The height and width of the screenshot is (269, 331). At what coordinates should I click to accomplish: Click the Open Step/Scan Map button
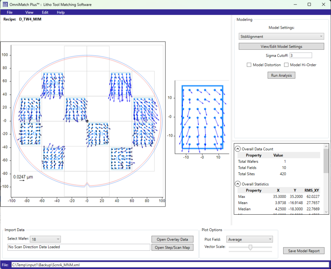coord(172,247)
